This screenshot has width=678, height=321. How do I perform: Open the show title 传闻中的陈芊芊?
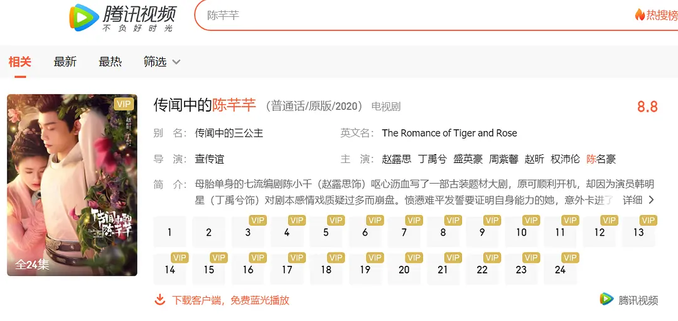pos(205,105)
